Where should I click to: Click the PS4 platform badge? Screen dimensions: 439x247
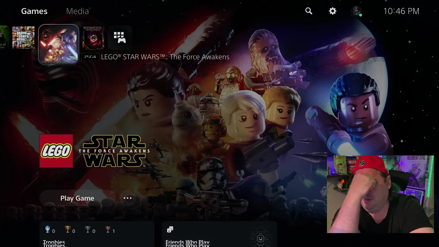click(90, 57)
